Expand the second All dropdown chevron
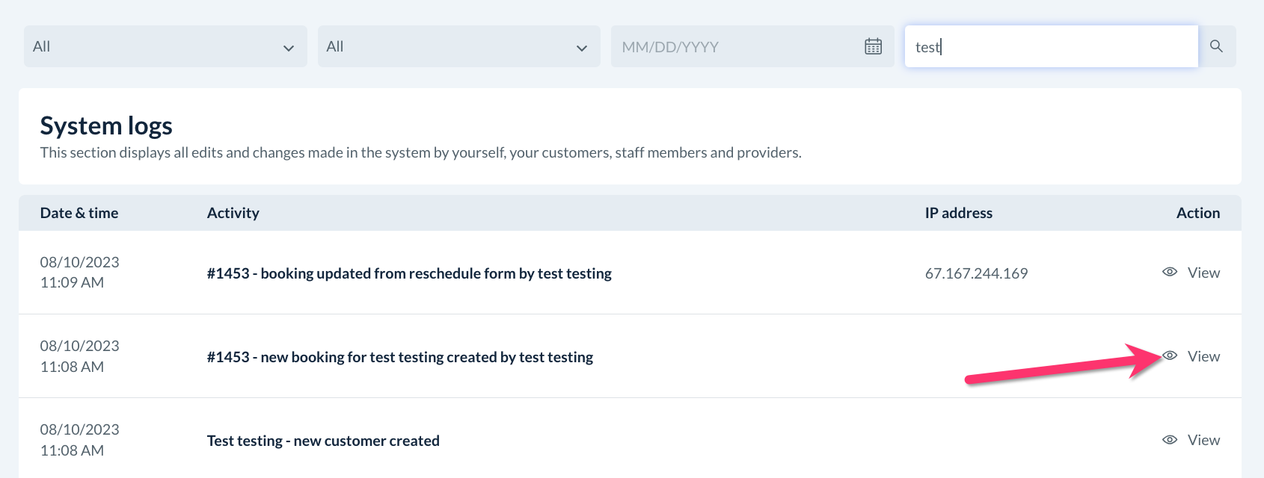1264x478 pixels. pos(582,48)
